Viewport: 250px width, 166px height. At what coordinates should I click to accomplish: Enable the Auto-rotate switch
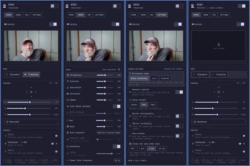tap(179, 136)
